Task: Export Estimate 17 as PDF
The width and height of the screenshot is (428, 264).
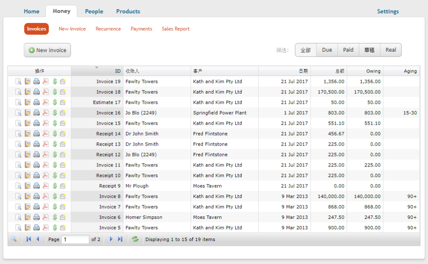Action: [46, 102]
